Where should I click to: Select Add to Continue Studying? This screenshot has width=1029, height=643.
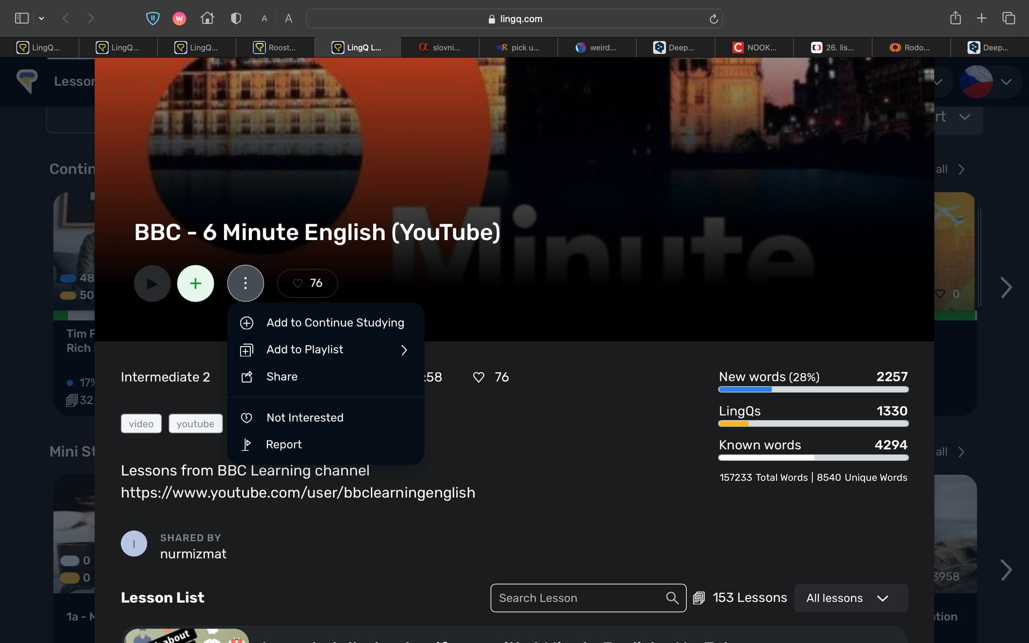tap(326, 323)
